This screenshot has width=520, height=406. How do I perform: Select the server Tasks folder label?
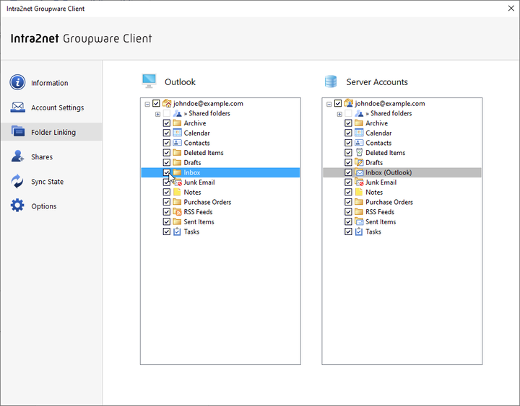373,231
